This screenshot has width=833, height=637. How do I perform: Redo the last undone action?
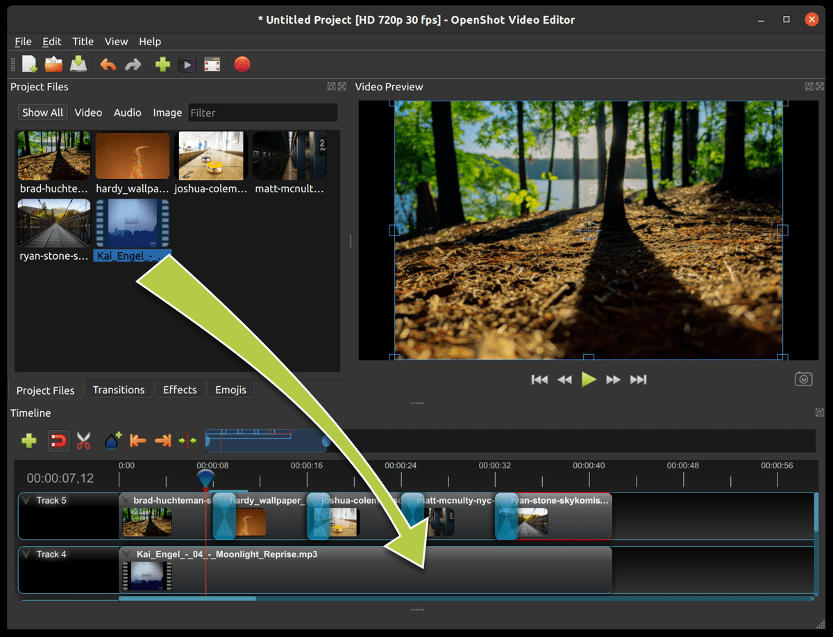(x=133, y=64)
